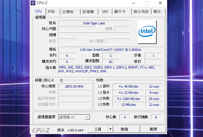The image size is (203, 137).
Task: Click the L2 cache 4 x 1280 KBytes value
Action: 129,99
